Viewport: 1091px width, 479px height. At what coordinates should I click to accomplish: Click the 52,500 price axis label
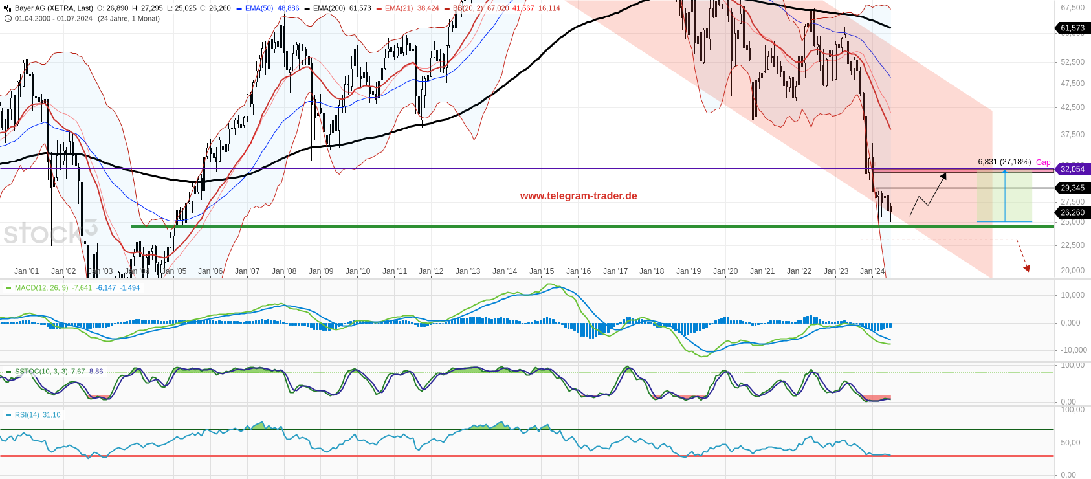[1073, 62]
